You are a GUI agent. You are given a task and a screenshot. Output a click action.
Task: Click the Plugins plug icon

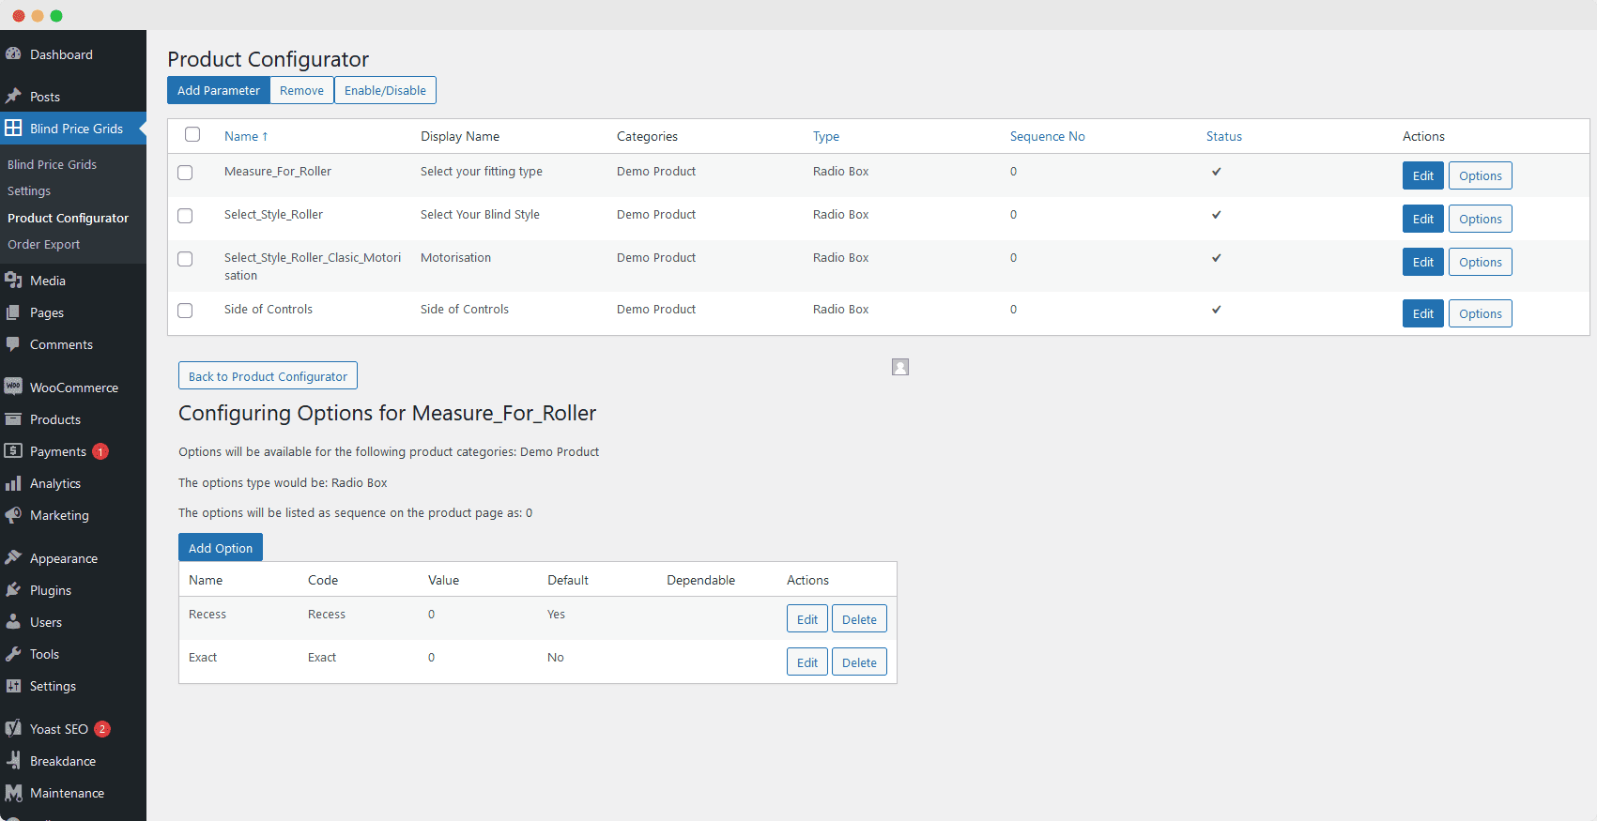click(13, 590)
